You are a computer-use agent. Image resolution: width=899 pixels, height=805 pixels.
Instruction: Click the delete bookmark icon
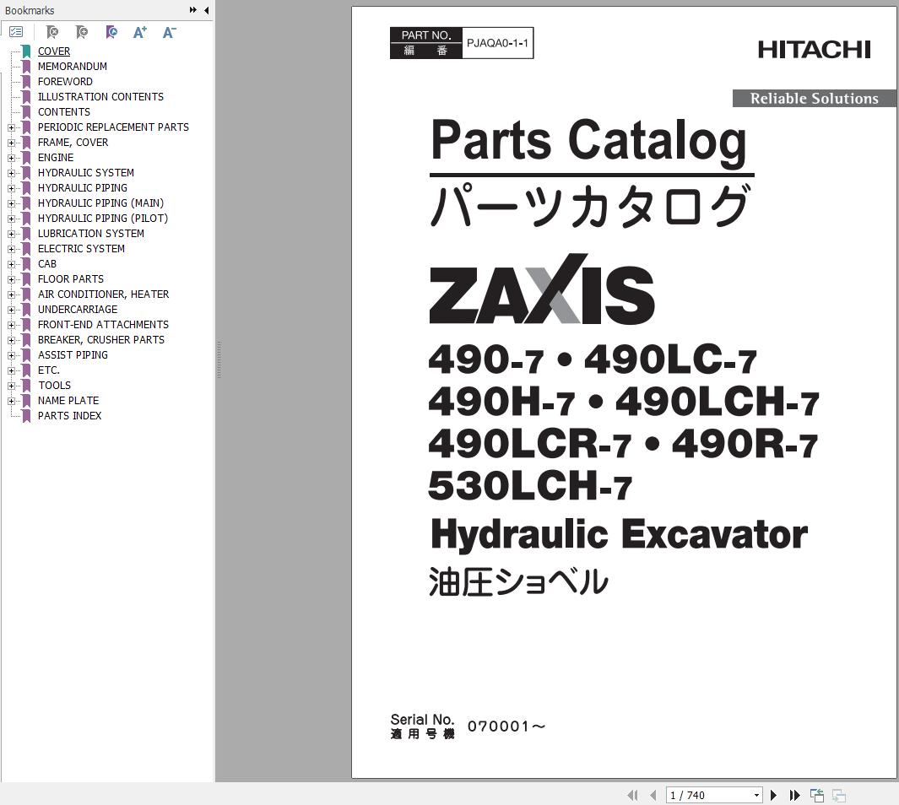(52, 32)
